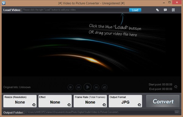Click the Convert button
This screenshot has height=117, width=183.
click(x=163, y=101)
